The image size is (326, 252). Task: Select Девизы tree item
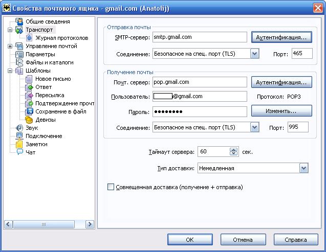[46, 120]
